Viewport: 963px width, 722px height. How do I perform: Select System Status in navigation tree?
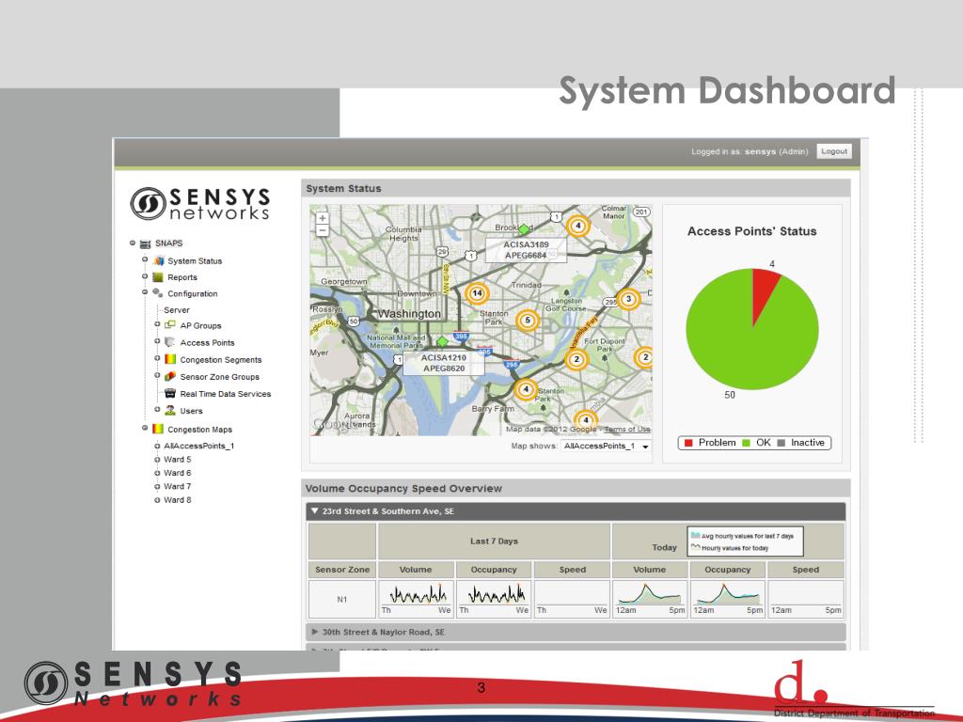tap(195, 261)
